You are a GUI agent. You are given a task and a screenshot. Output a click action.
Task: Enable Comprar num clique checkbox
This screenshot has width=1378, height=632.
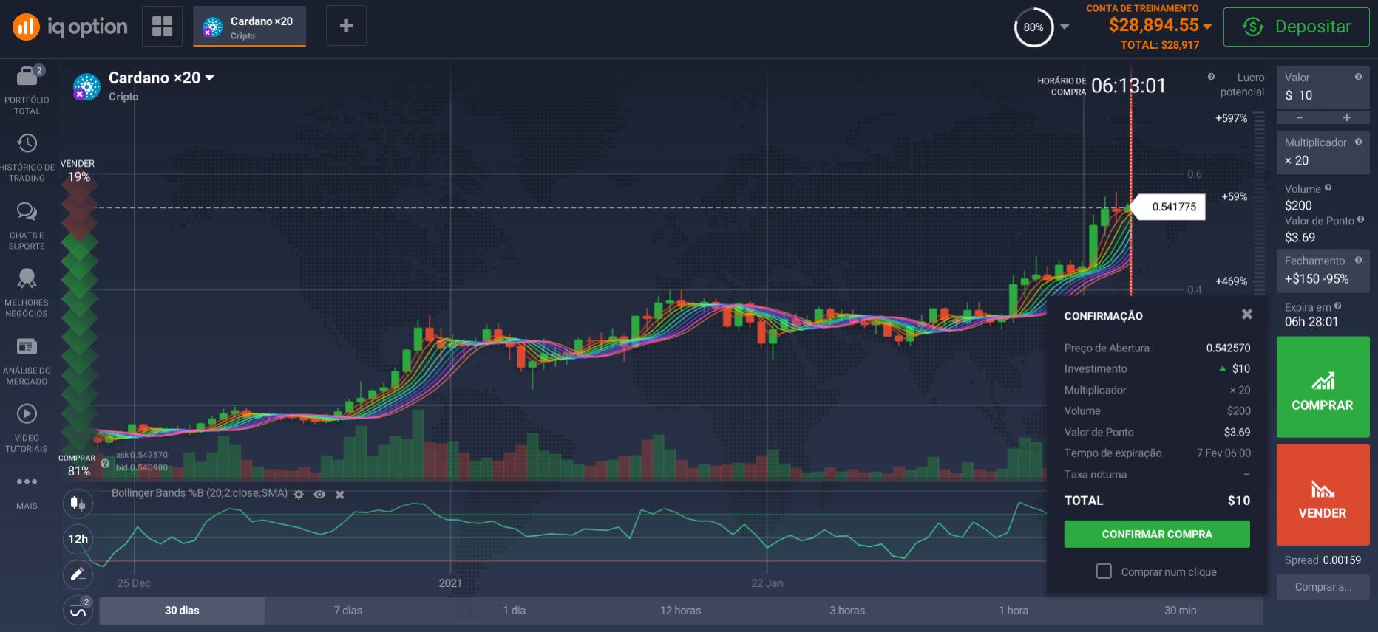tap(1104, 571)
